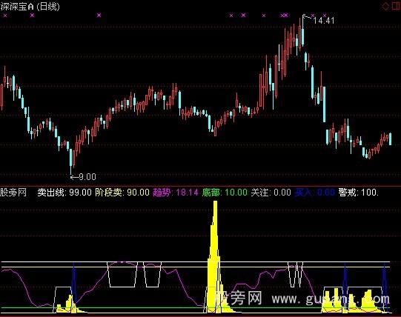This screenshot has height=317, width=401.
Task: Click the chart title 深深宝A (日线)
Action: (x=30, y=7)
